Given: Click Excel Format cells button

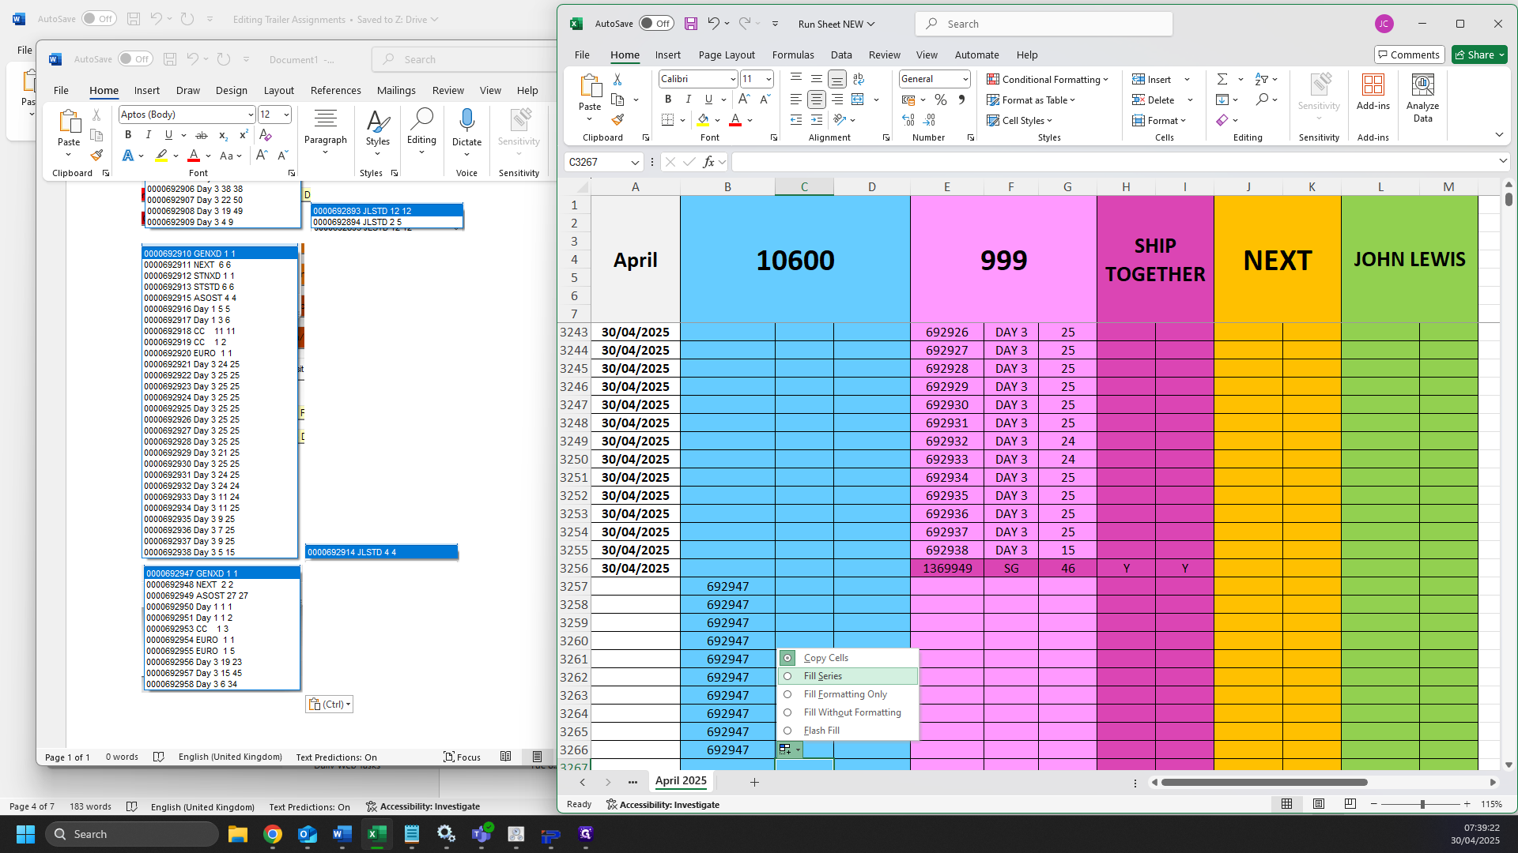Looking at the screenshot, I should [1159, 120].
